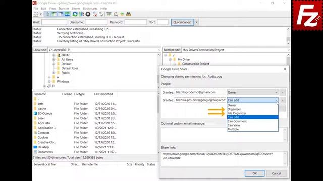
Task: Toggle remote directory tree display
Action: [61, 14]
